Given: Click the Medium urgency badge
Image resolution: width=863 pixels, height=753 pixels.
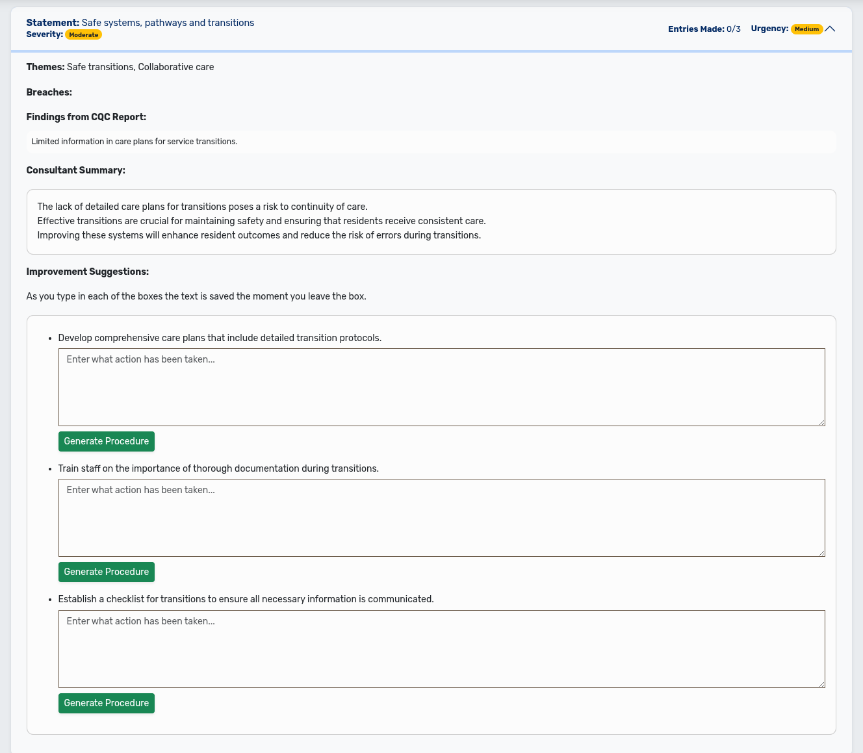Looking at the screenshot, I should point(806,29).
